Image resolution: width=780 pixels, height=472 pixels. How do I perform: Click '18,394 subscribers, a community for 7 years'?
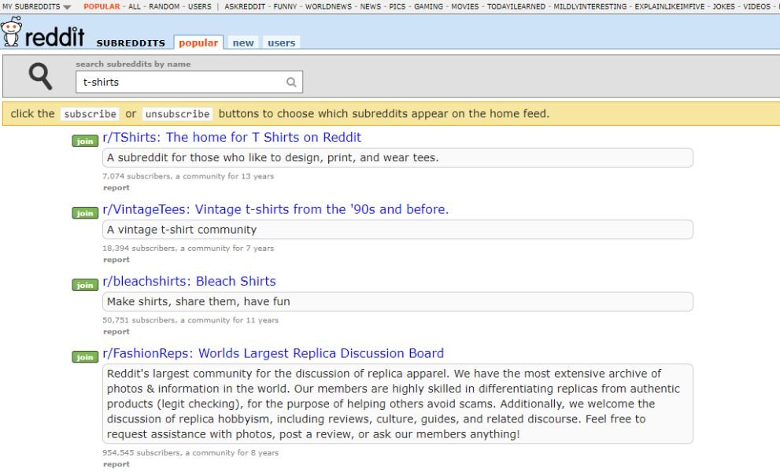(x=188, y=248)
